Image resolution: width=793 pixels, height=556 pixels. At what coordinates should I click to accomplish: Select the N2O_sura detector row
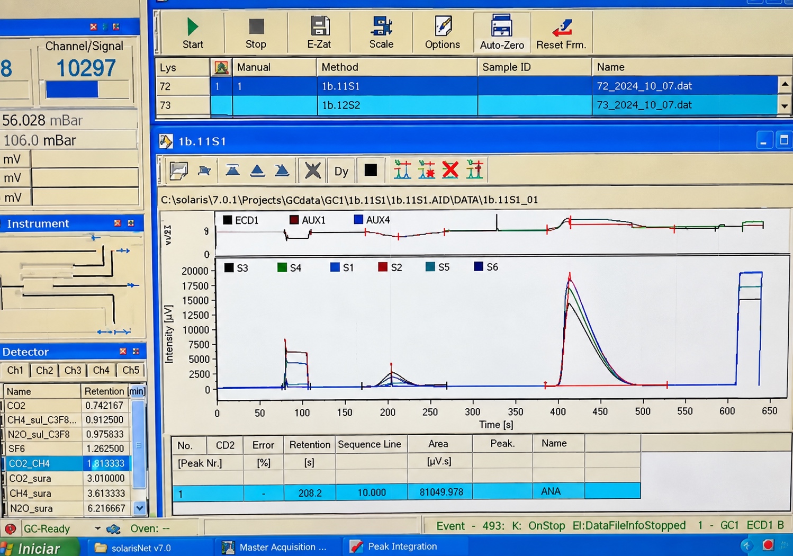[67, 508]
